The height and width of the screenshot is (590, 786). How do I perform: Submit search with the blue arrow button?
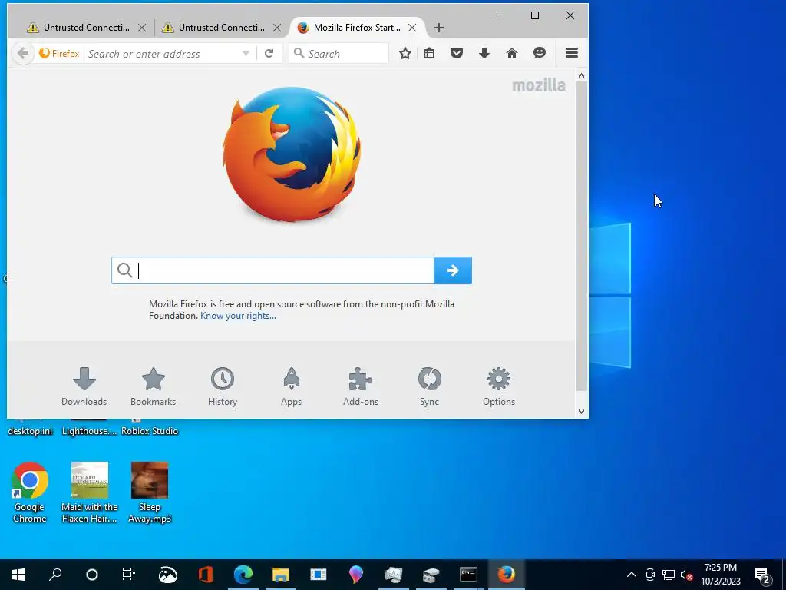tap(453, 270)
